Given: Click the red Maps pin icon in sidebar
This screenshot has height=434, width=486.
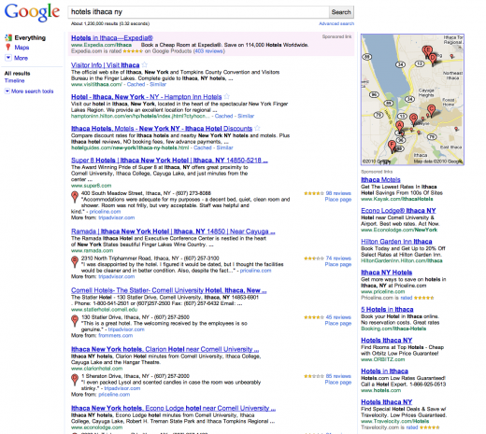Looking at the screenshot, I should tap(8, 48).
